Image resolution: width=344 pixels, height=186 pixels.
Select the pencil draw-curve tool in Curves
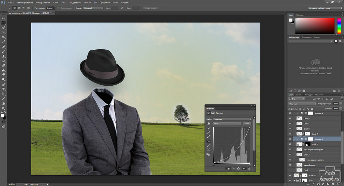(208, 146)
